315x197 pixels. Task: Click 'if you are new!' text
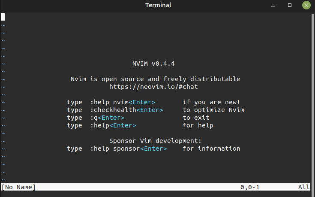pyautogui.click(x=211, y=102)
